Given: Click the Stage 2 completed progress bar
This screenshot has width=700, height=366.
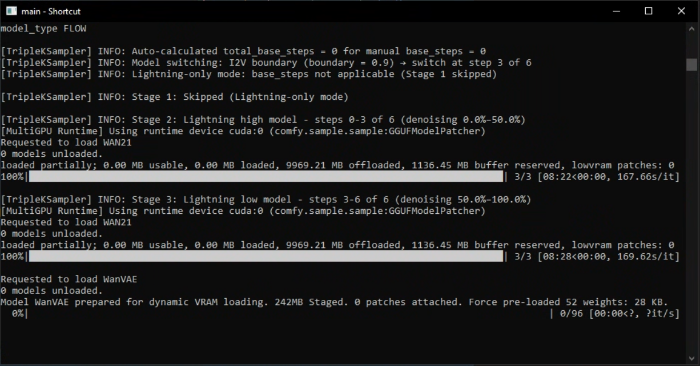Looking at the screenshot, I should pos(266,177).
